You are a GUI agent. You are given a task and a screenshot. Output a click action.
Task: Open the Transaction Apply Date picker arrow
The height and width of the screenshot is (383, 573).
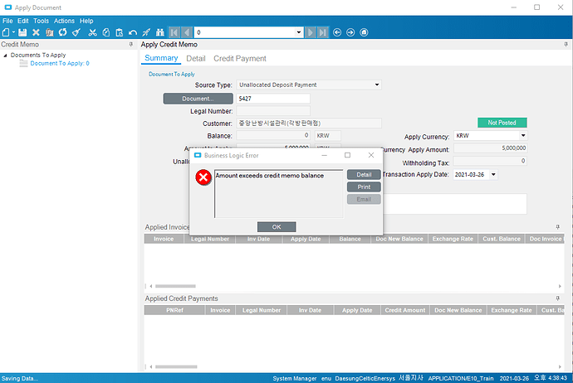click(x=493, y=174)
